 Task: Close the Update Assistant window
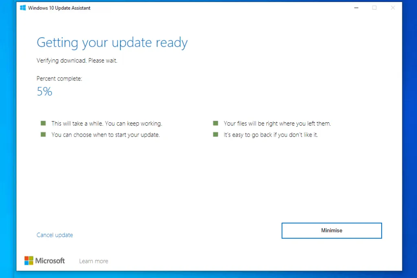tap(393, 8)
